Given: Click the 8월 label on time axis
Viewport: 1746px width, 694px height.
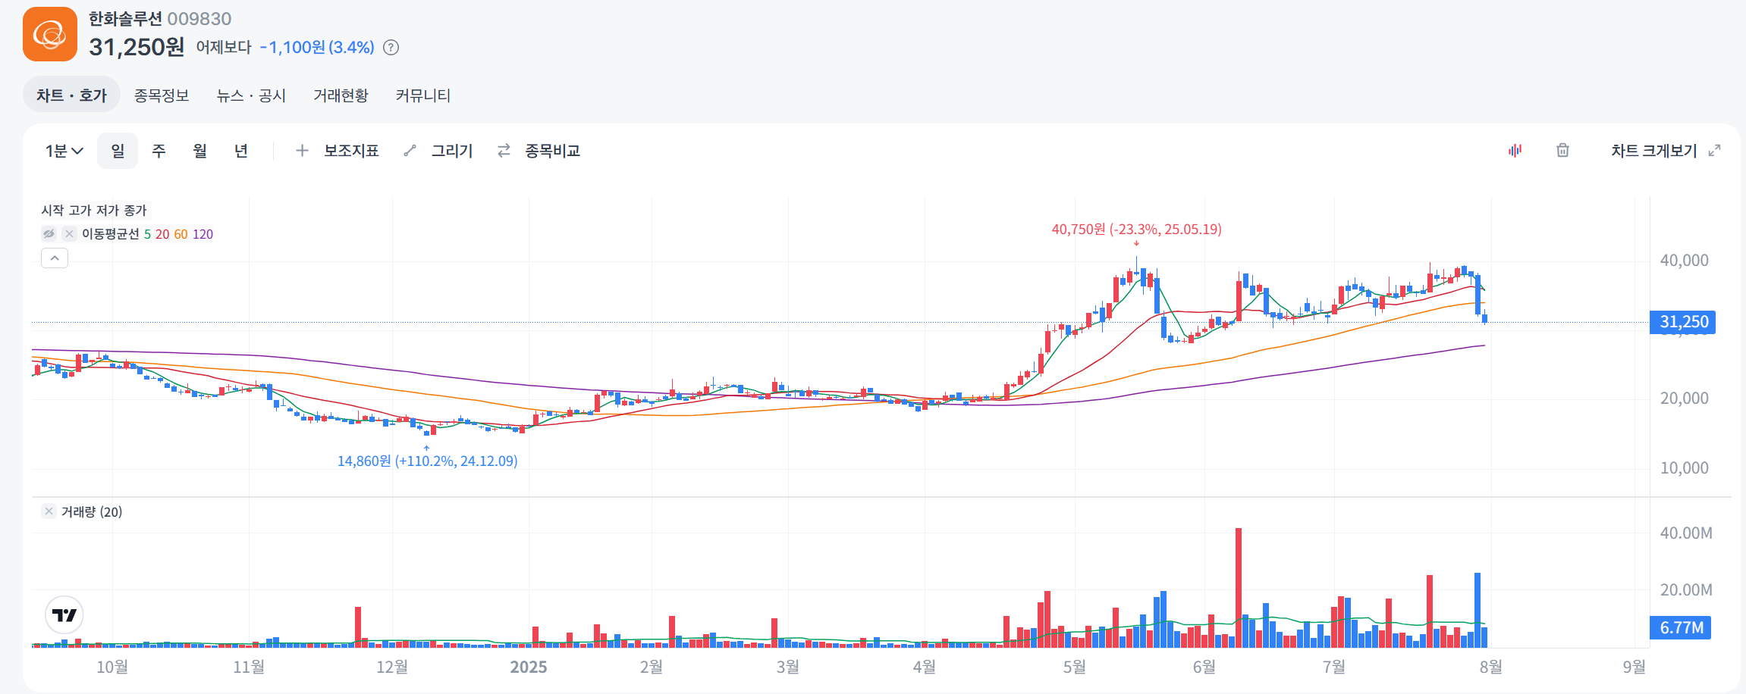Looking at the screenshot, I should pyautogui.click(x=1490, y=667).
